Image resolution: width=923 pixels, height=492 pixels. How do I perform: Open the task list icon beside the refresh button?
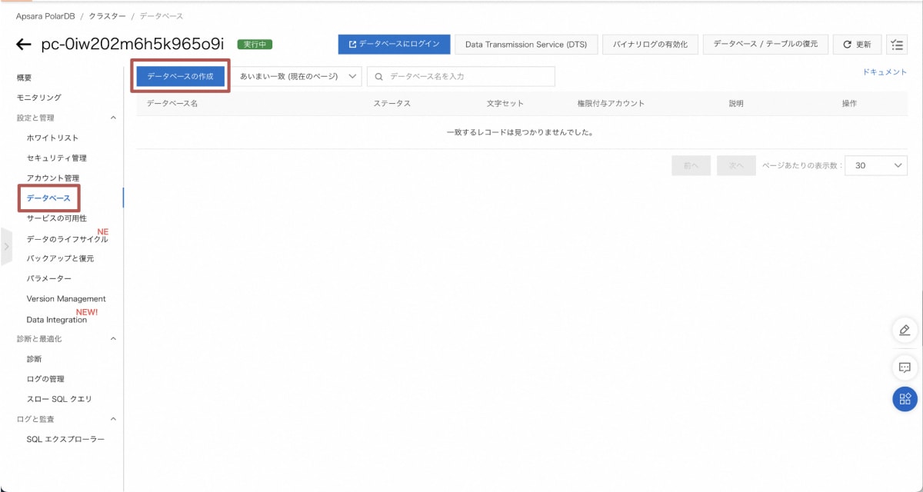point(895,44)
